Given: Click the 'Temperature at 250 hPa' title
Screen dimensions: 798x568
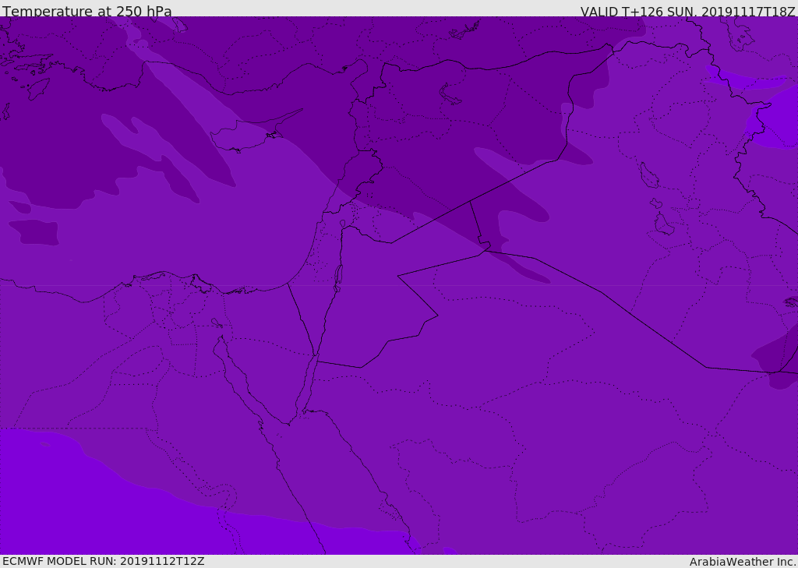Looking at the screenshot, I should 87,11.
